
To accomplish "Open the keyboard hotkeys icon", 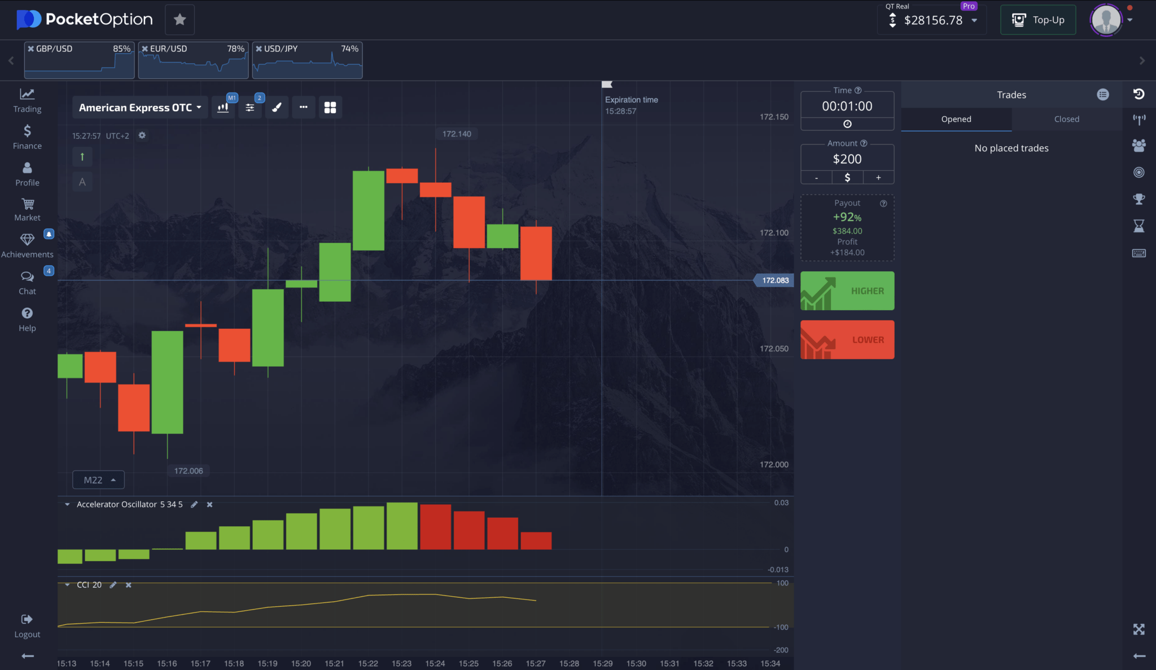I will point(1139,253).
